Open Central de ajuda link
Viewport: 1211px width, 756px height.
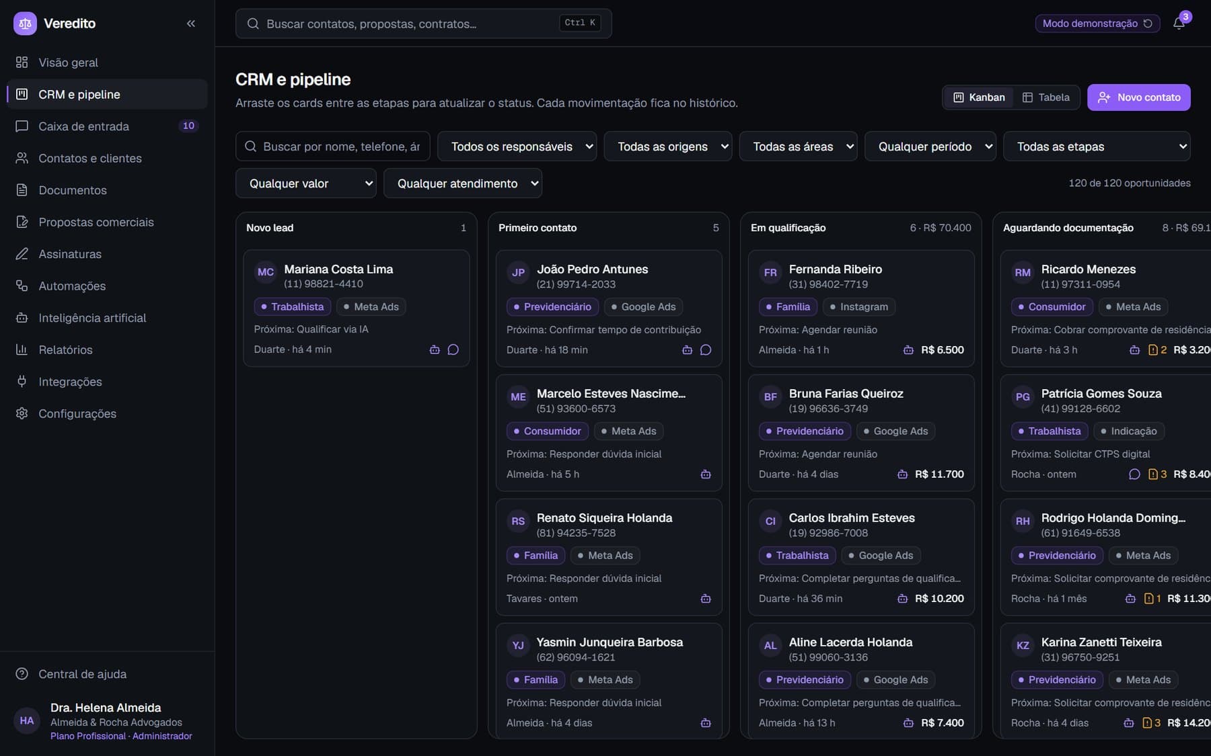pyautogui.click(x=82, y=674)
